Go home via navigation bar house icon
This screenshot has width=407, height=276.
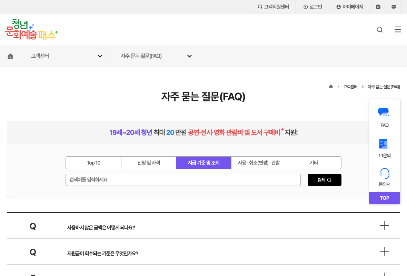pyautogui.click(x=10, y=56)
